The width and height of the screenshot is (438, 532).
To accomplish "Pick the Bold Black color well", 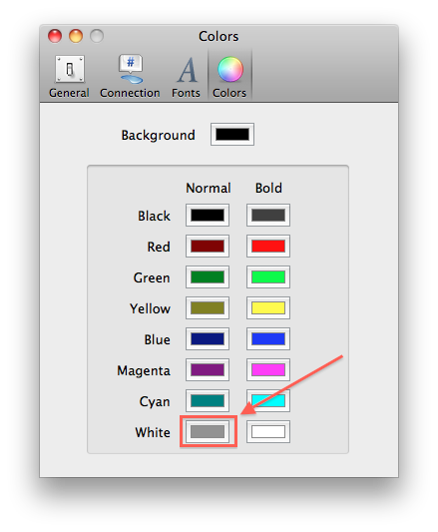I will (x=268, y=216).
